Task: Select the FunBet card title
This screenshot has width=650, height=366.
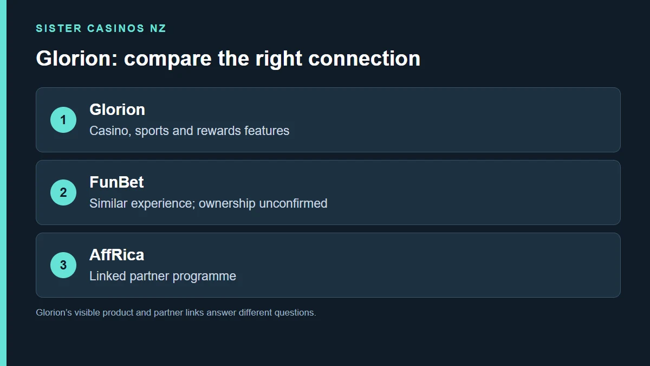Action: pos(116,182)
